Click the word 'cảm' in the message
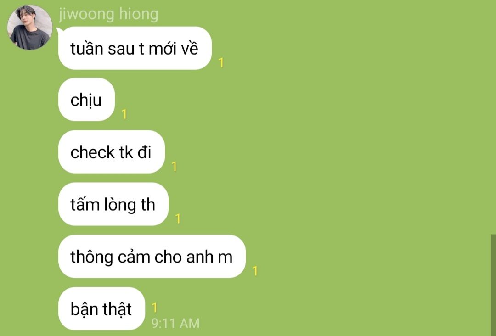496x336 pixels. pyautogui.click(x=134, y=257)
